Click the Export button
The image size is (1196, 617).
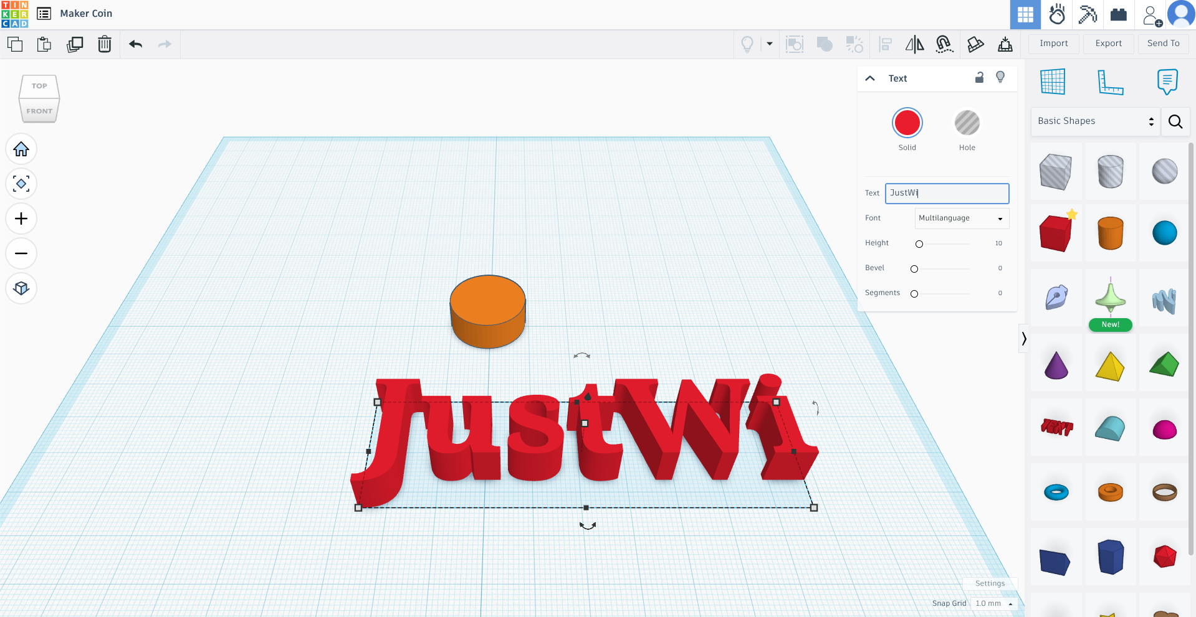pos(1109,44)
